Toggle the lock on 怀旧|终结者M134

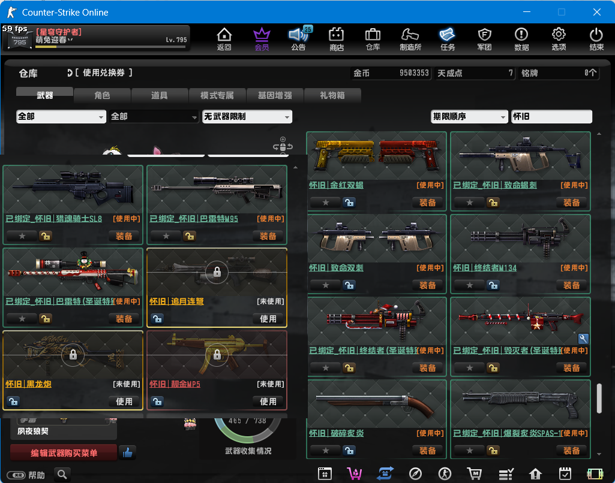(x=493, y=285)
